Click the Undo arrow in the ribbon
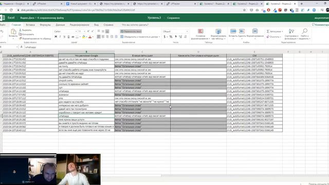Image resolution: width=329 pixels, height=185 pixels. pyautogui.click(x=2, y=31)
